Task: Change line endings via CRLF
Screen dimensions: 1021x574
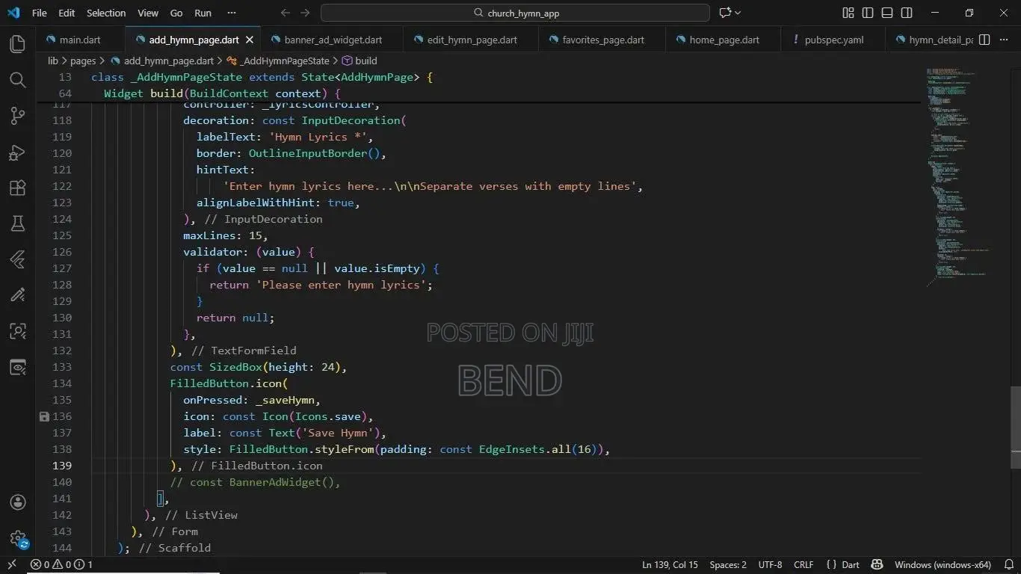Action: (x=803, y=565)
